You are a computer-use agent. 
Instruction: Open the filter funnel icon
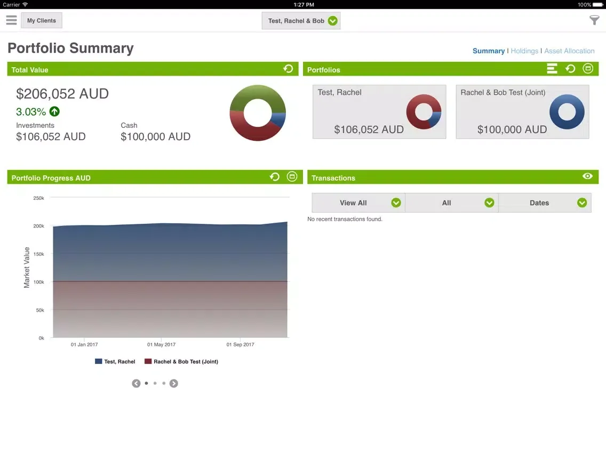pos(594,20)
